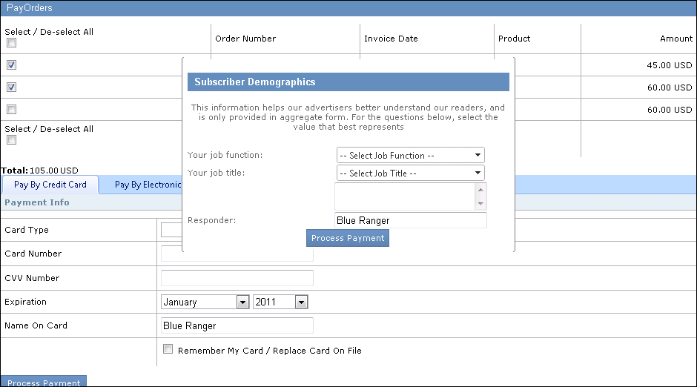Viewport: 697px width, 387px height.
Task: Open the 2011 expiration year dropdown
Action: point(280,302)
